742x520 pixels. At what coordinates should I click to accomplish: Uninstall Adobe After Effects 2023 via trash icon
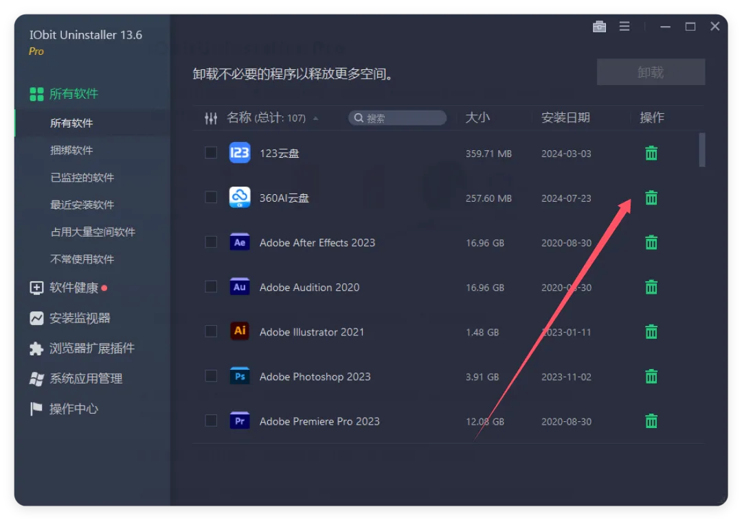point(651,242)
